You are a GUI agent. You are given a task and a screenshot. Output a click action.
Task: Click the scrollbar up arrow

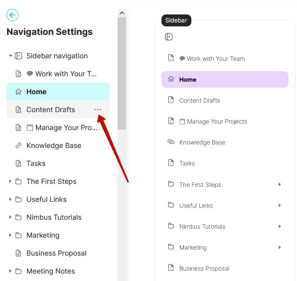coord(122,13)
